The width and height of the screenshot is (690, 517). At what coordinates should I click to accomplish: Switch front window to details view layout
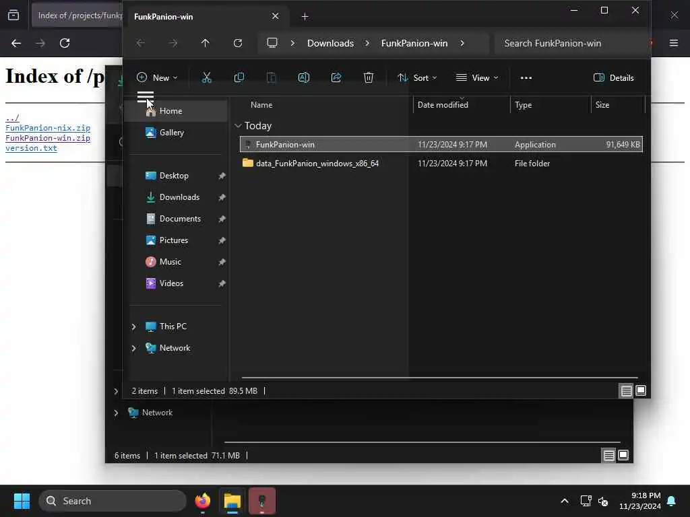click(x=626, y=391)
